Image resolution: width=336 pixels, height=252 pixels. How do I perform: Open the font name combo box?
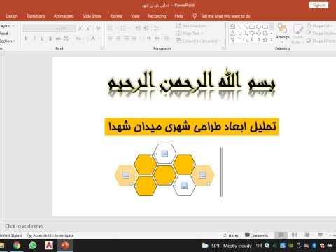41,29
